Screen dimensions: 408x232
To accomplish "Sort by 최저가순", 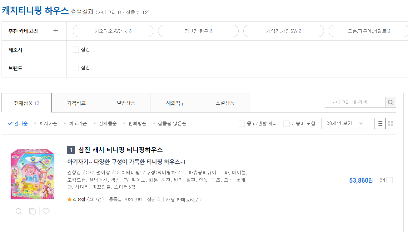I will [x=48, y=123].
